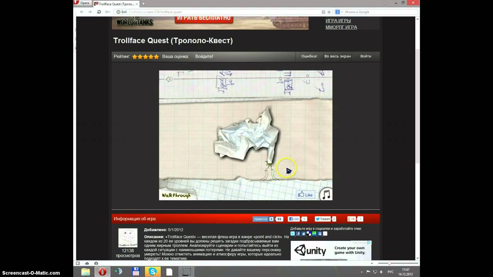Share via the Digg bookmark icon

(304, 234)
